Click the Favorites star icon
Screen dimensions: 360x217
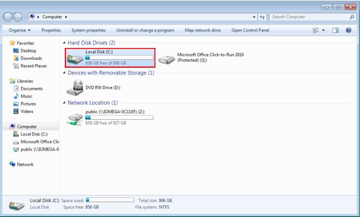point(12,43)
